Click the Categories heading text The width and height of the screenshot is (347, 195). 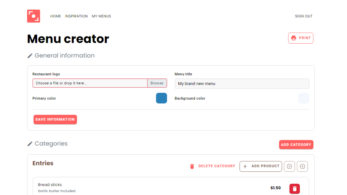pyautogui.click(x=51, y=144)
